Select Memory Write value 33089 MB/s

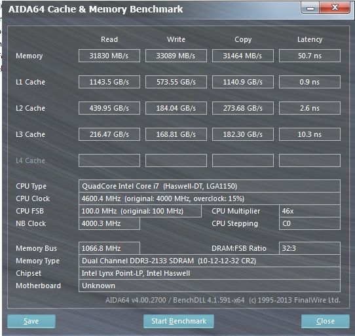(176, 56)
